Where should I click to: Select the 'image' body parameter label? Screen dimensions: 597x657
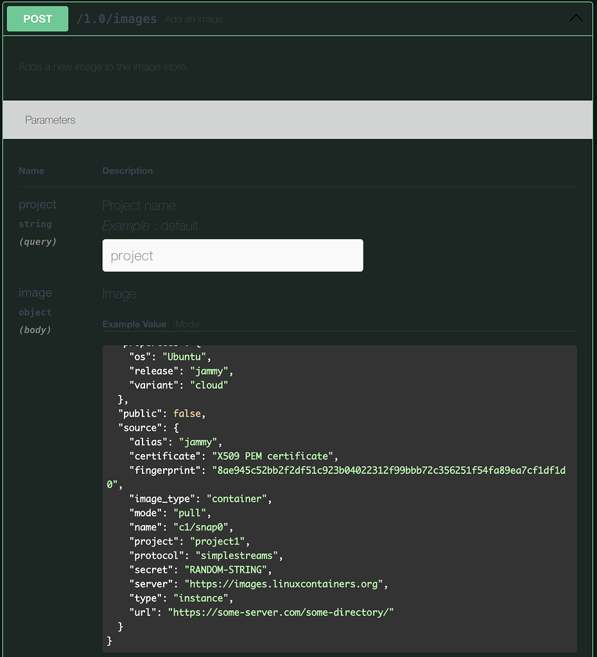tap(35, 292)
